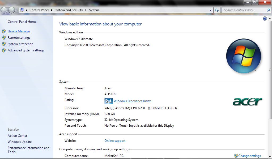Open Advanced system settings
The height and width of the screenshot is (159, 272).
pyautogui.click(x=26, y=50)
